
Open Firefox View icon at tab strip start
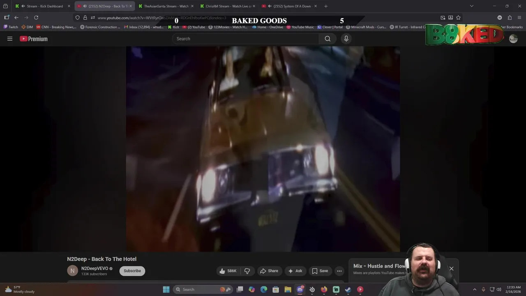(5, 6)
